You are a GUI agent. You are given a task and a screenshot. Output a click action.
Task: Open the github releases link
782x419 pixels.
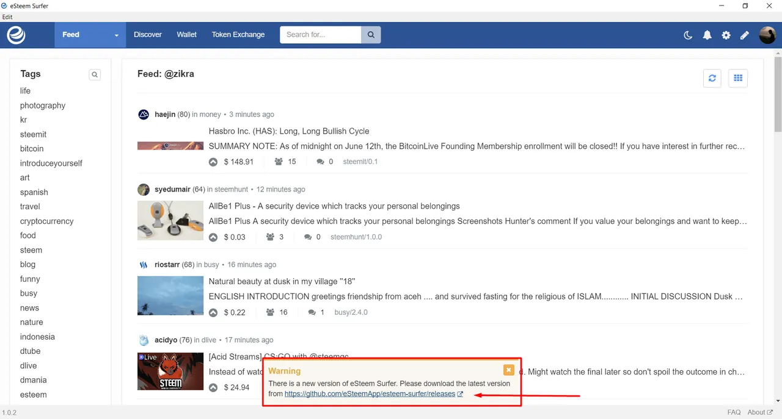pos(370,394)
